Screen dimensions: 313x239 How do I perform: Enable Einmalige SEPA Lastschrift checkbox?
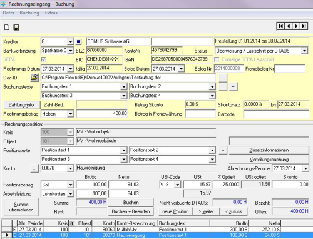click(217, 59)
